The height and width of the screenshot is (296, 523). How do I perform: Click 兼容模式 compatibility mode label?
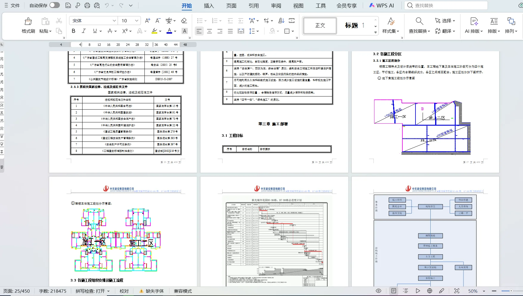point(183,291)
